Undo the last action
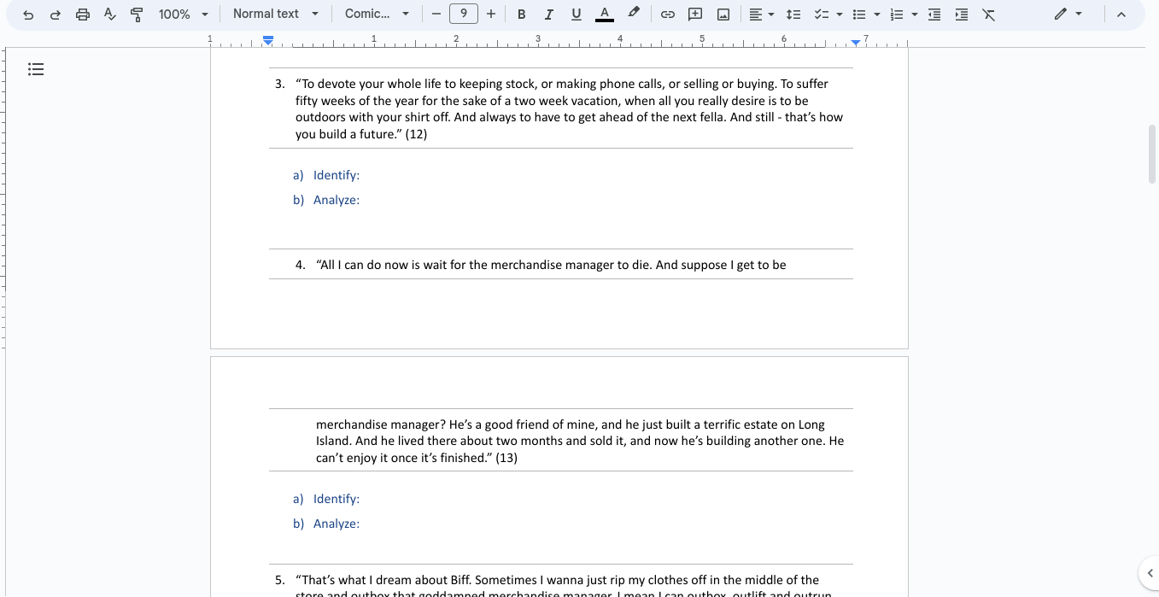The width and height of the screenshot is (1159, 597). click(28, 14)
